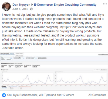108x99 pixels.
Task: Open E-Commerce Empire Coaching Community group link
Action: 65,5
